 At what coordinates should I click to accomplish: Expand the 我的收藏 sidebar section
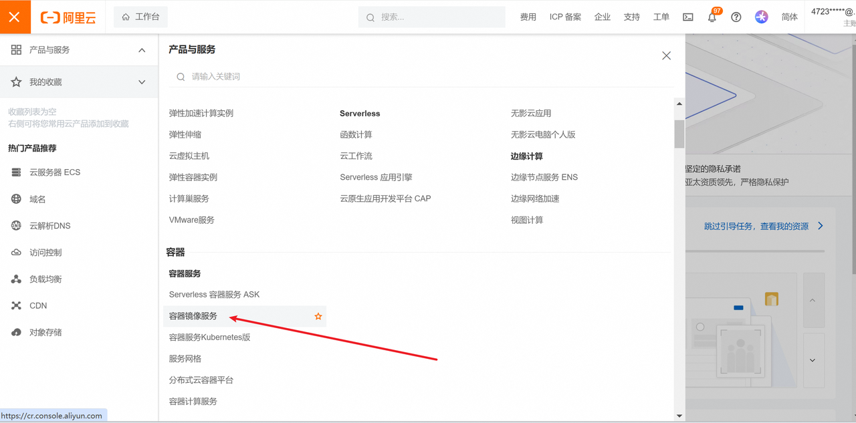click(142, 82)
